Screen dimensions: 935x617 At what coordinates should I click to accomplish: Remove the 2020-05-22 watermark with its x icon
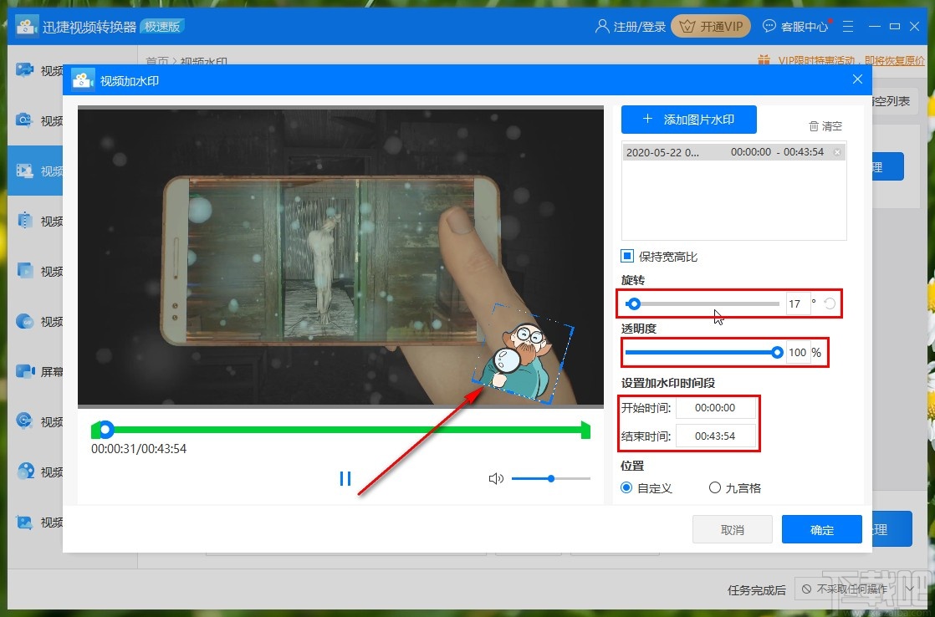[x=837, y=152]
